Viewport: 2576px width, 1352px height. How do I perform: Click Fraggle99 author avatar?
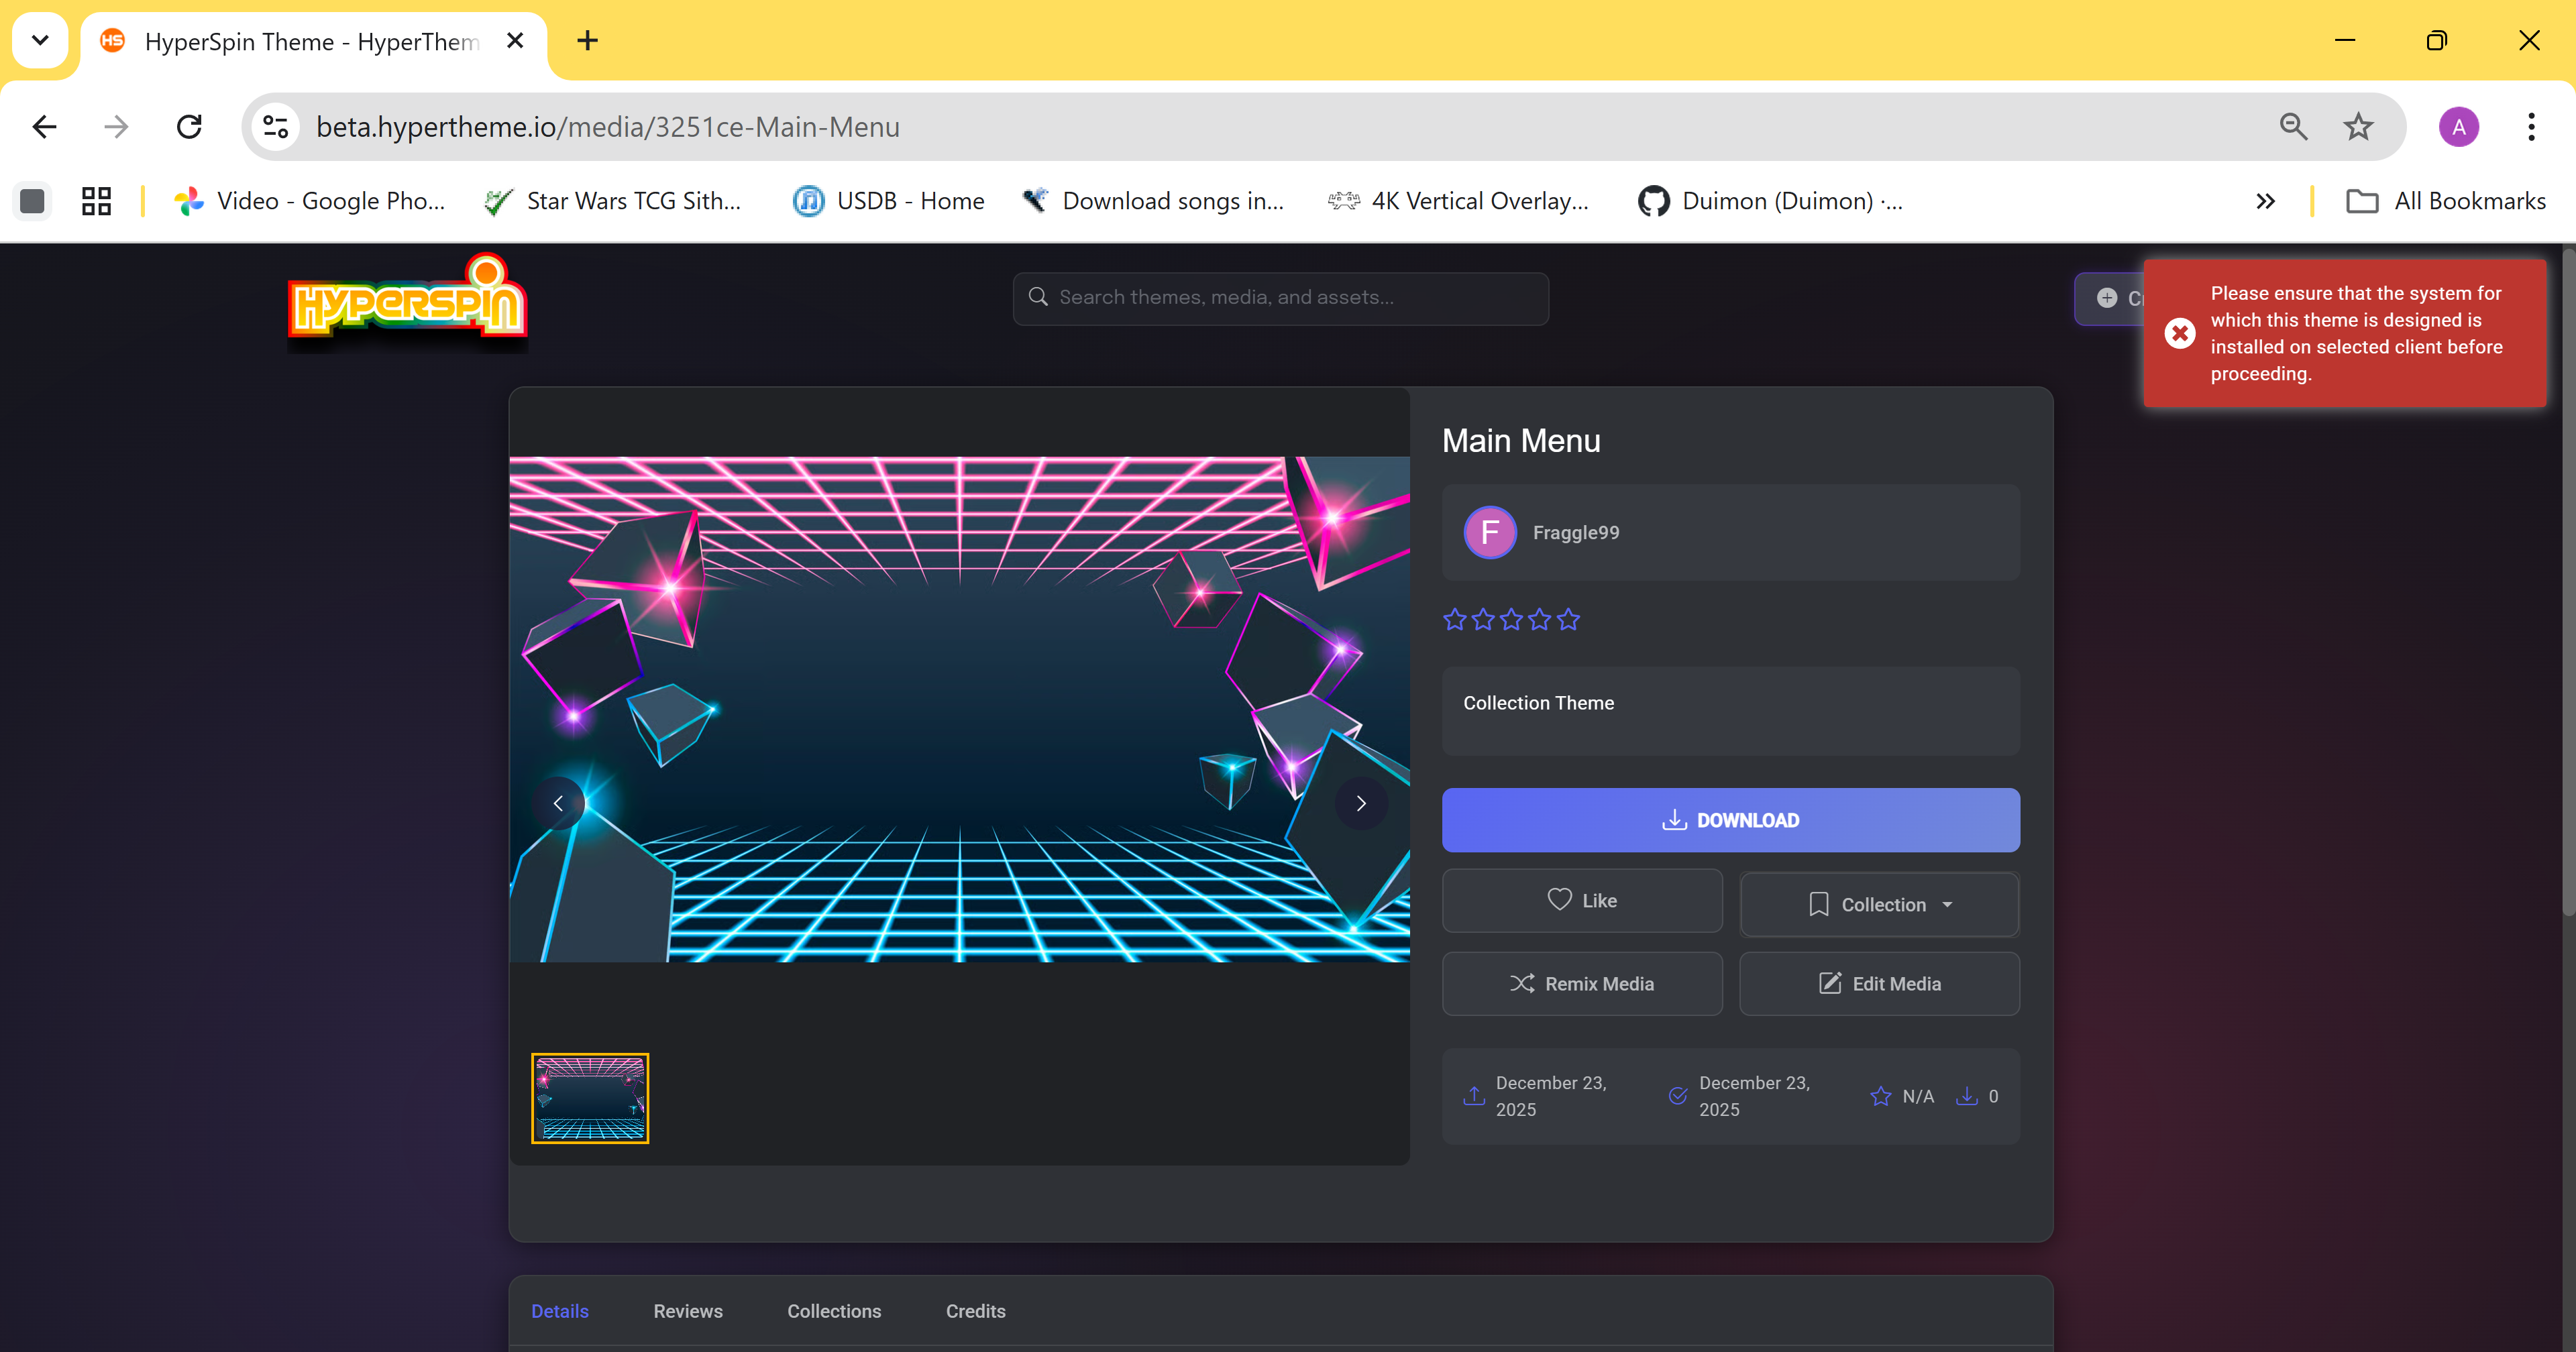[x=1490, y=532]
